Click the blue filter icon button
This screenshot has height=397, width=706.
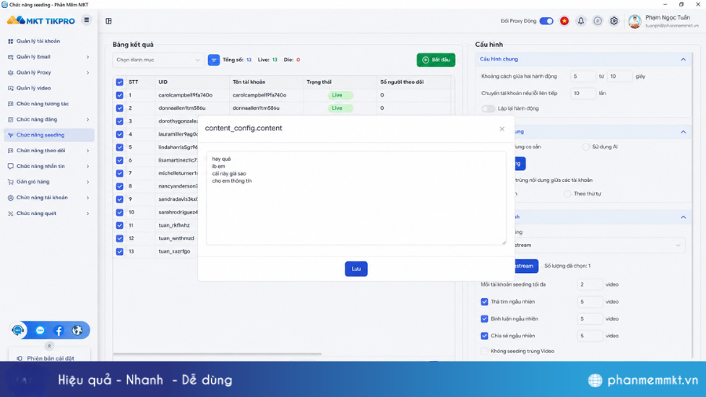(213, 60)
